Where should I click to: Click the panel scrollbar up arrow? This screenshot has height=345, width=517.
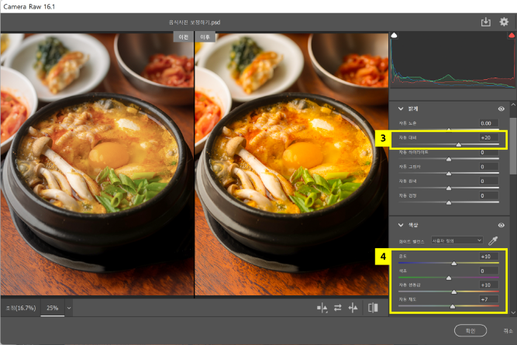tap(513, 105)
